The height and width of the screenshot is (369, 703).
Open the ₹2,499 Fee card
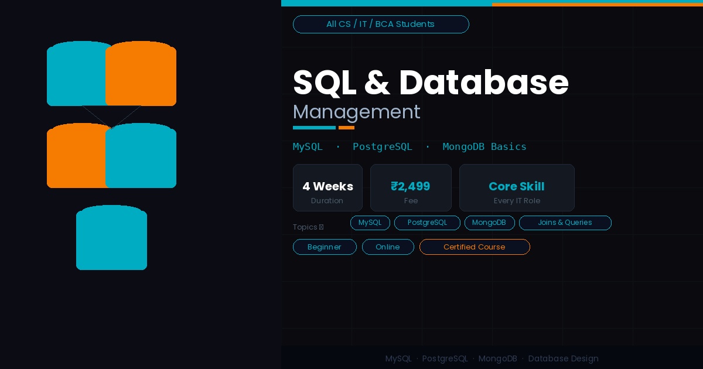coord(411,187)
